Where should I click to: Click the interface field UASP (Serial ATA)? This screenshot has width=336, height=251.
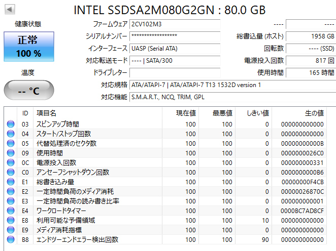click(x=175, y=49)
